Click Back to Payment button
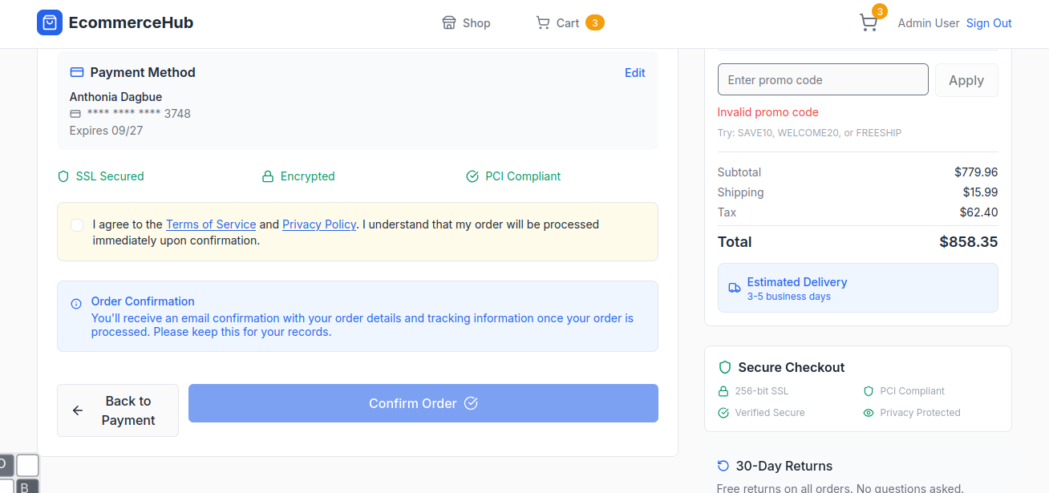Viewport: 1049px width, 493px height. [x=118, y=410]
